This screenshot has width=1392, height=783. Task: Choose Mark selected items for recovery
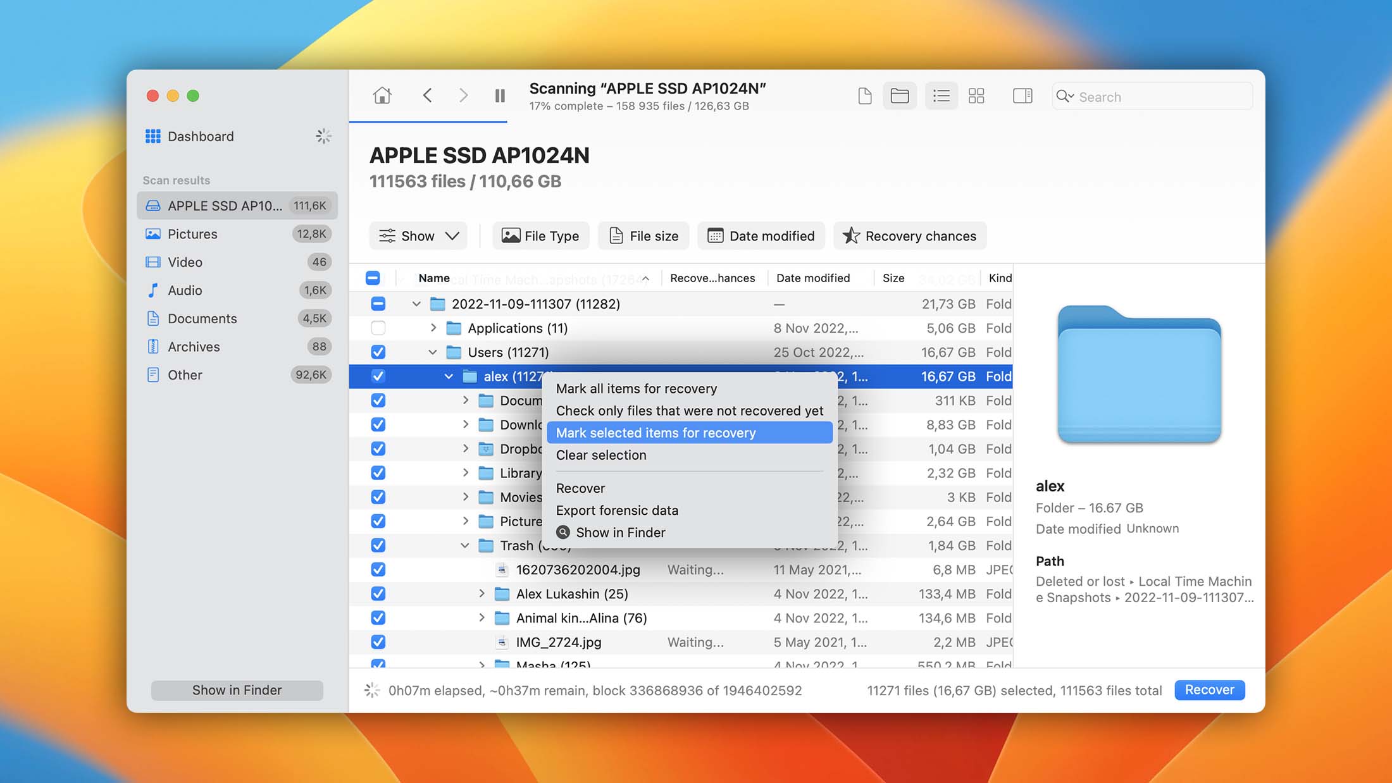coord(689,433)
